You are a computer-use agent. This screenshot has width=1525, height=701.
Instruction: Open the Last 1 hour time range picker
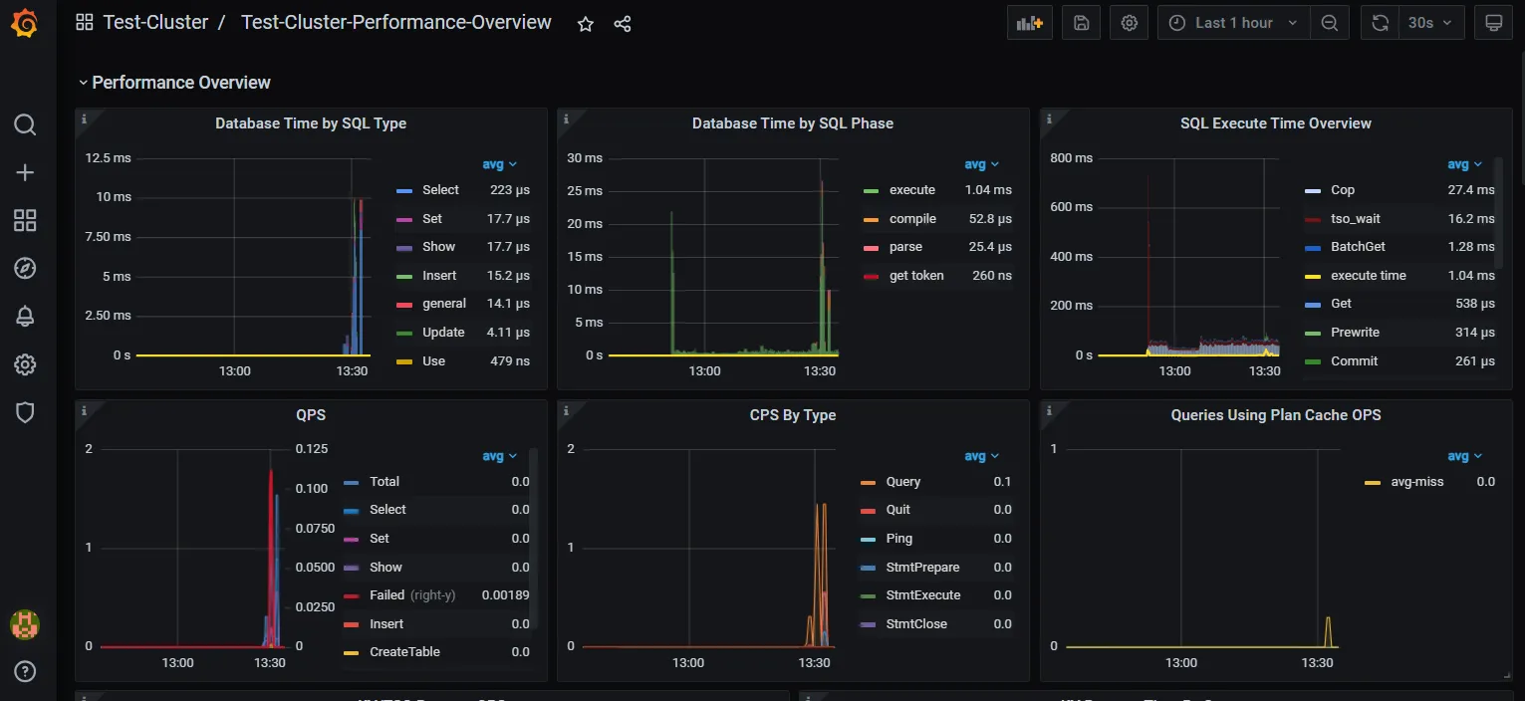coord(1234,23)
